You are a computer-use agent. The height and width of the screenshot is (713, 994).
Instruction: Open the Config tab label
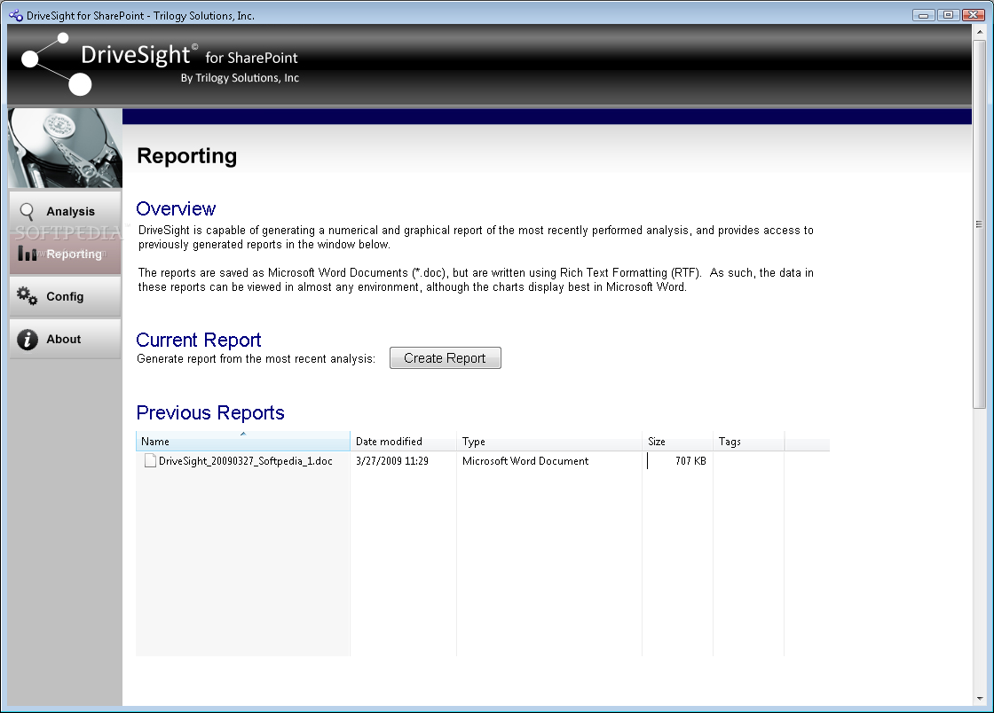coord(65,296)
